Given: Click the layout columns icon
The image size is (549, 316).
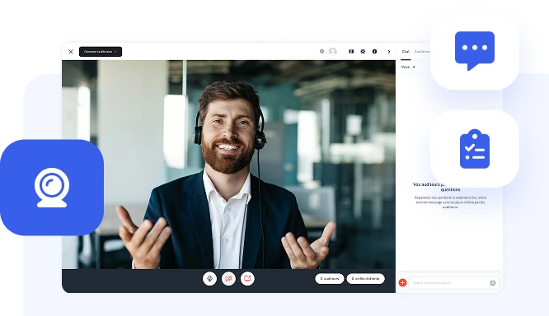Looking at the screenshot, I should (351, 51).
